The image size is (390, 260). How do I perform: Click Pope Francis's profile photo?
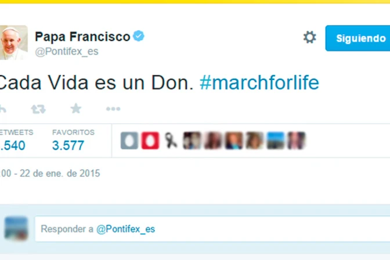13,42
